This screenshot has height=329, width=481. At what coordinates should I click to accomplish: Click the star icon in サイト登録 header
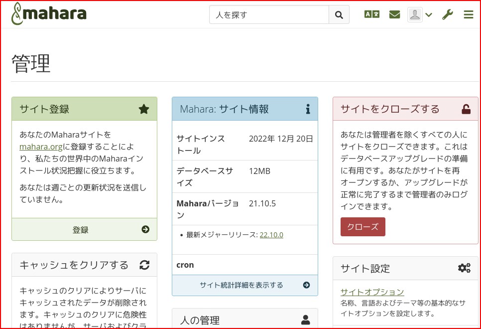(x=144, y=109)
